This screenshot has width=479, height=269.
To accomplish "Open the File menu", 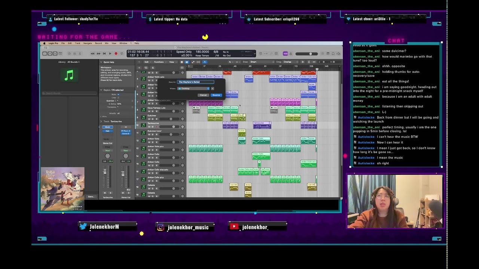I will (63, 43).
